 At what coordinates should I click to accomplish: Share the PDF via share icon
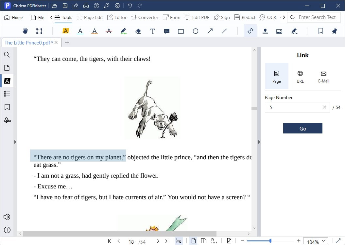pos(76,6)
